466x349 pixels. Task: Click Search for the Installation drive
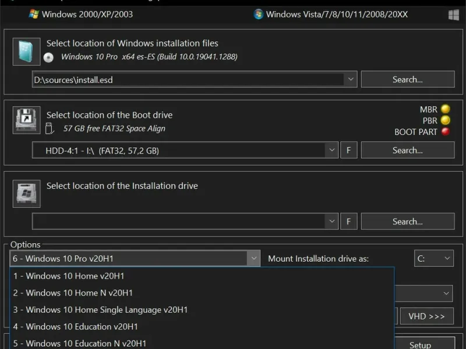click(407, 221)
